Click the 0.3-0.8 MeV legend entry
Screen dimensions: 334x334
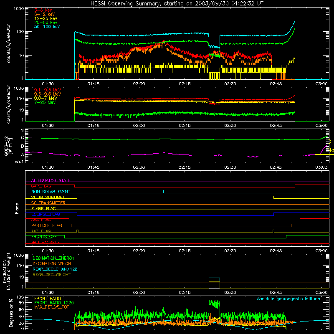click(48, 94)
